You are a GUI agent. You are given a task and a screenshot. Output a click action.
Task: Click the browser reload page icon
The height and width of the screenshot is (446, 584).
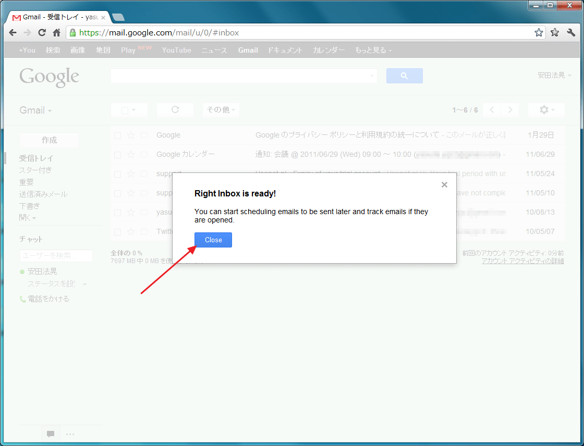click(42, 33)
